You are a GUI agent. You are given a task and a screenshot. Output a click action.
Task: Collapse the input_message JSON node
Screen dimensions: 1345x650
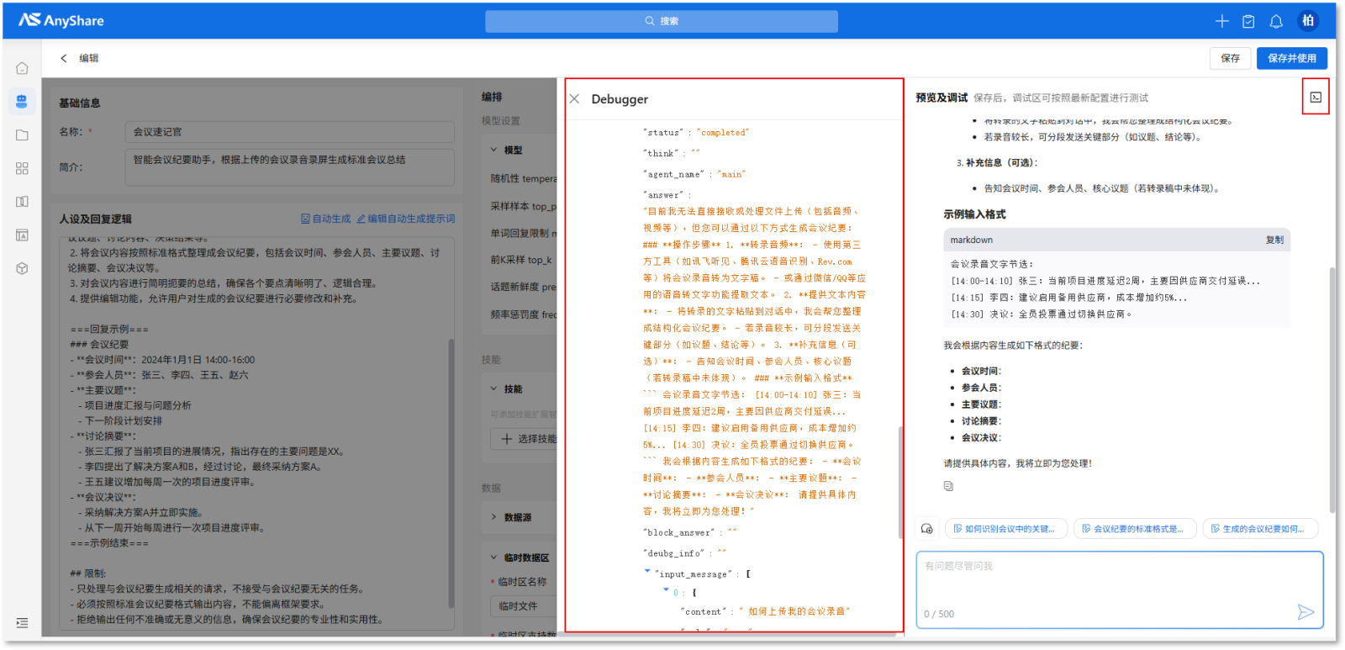pyautogui.click(x=647, y=572)
